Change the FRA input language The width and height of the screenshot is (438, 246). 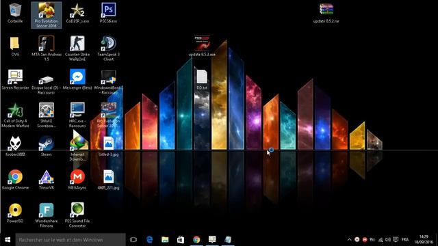(405, 240)
